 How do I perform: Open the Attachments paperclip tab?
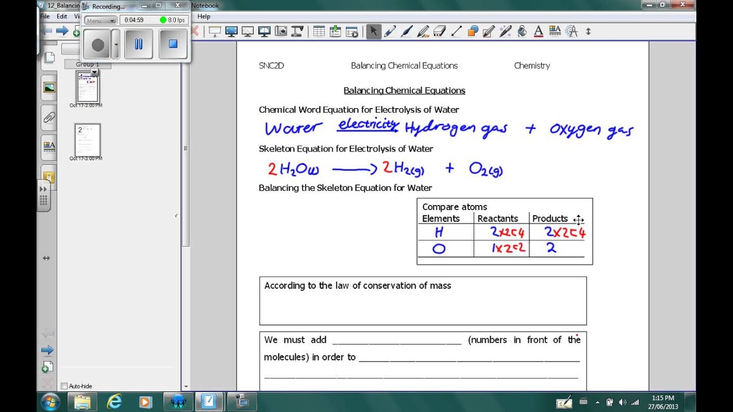click(x=49, y=117)
